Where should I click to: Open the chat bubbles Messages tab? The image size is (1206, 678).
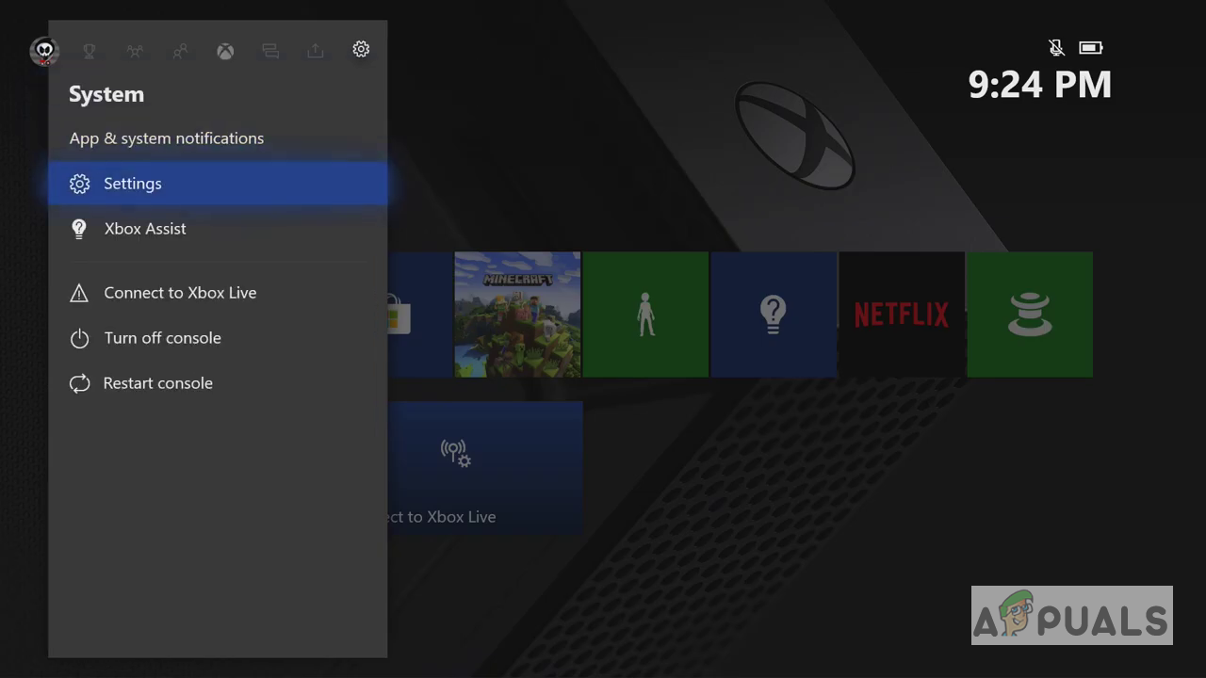click(x=270, y=51)
